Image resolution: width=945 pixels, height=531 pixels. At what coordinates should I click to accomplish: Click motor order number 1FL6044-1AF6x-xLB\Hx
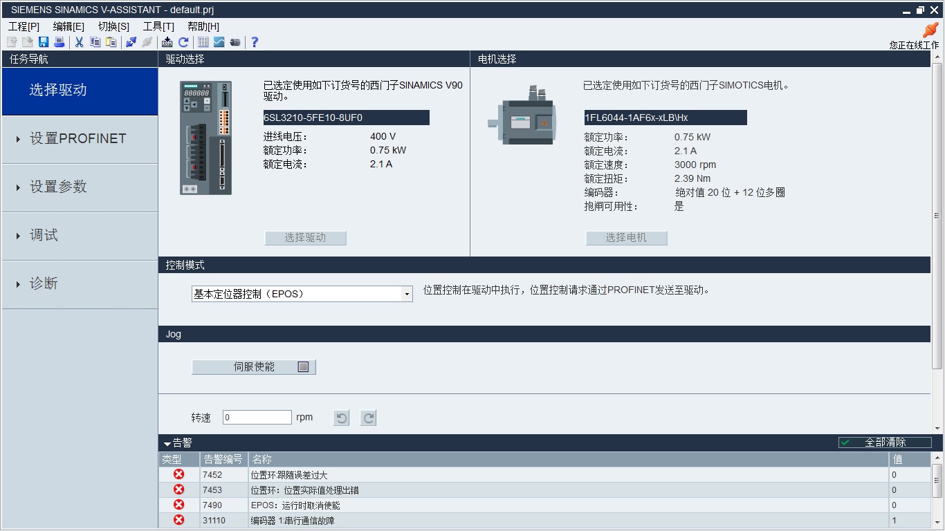pyautogui.click(x=665, y=118)
